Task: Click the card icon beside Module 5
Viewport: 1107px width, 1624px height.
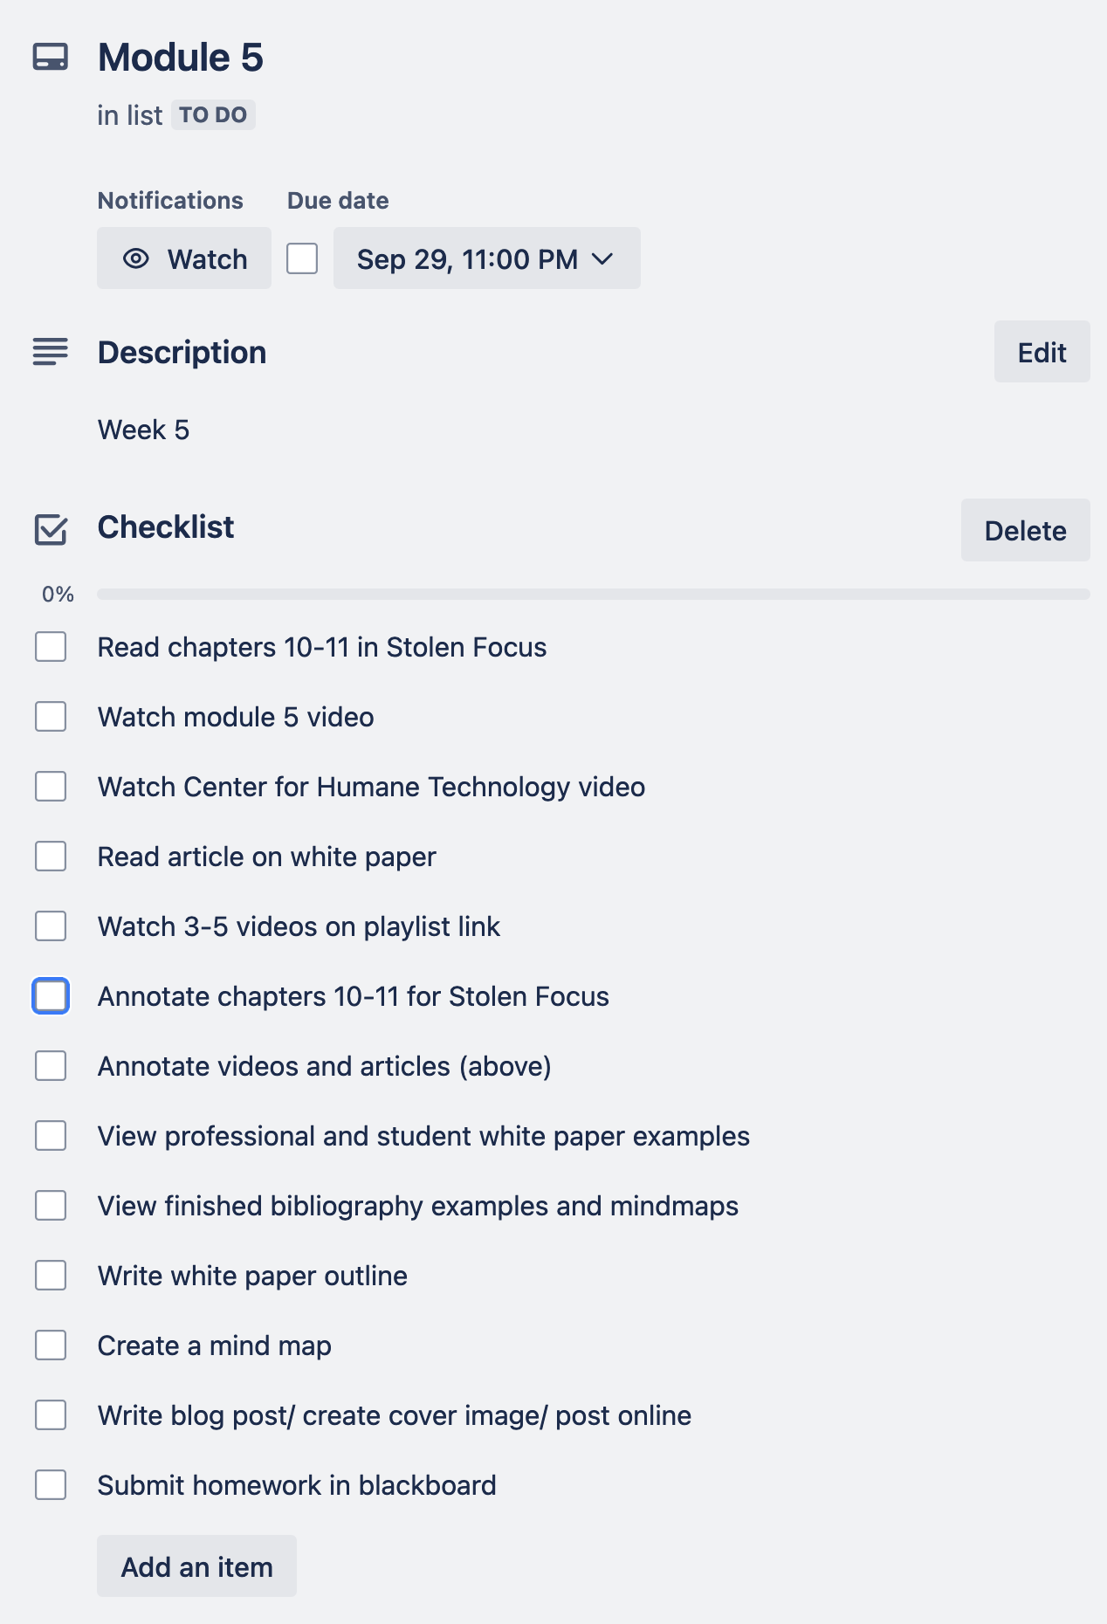Action: [51, 58]
